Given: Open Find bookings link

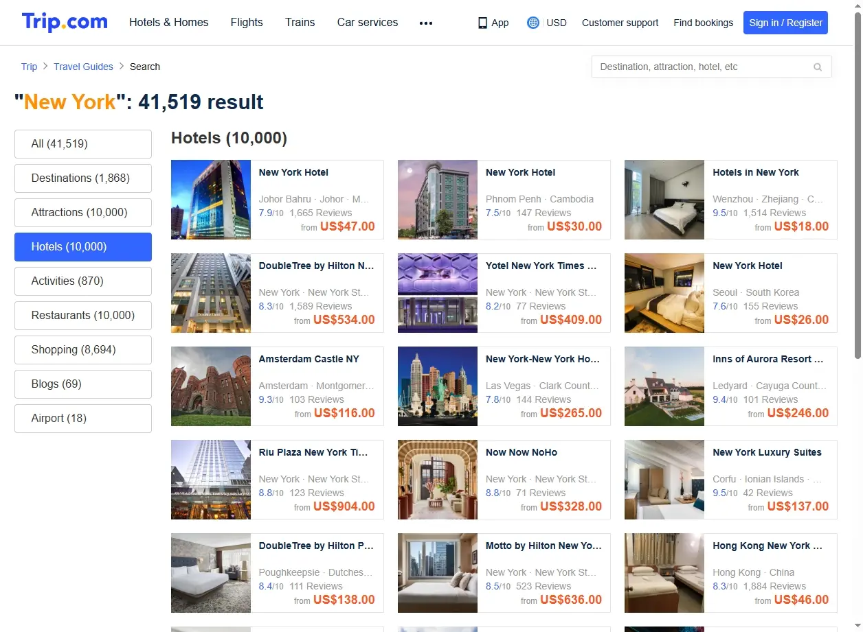Looking at the screenshot, I should click(704, 23).
